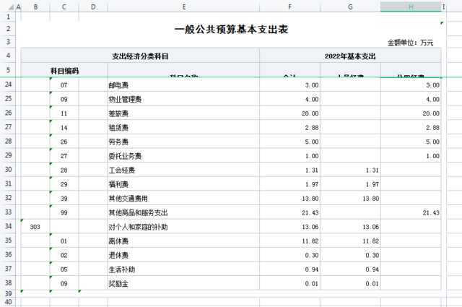Click the title cell 一般公共预算基本支出表
The height and width of the screenshot is (307, 462).
point(231,29)
